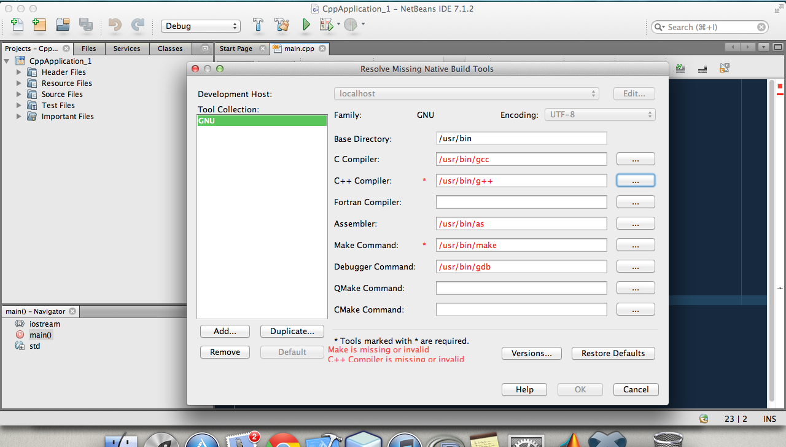Clear the search field with the X

tap(761, 27)
